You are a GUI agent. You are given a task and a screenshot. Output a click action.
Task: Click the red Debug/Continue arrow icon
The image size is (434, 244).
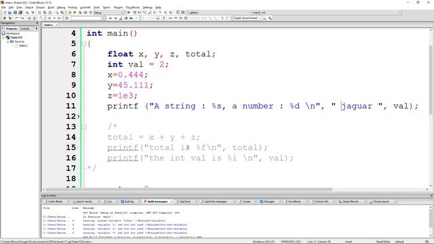tap(129, 12)
